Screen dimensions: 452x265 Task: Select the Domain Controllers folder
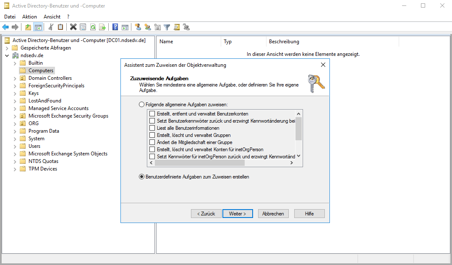50,78
